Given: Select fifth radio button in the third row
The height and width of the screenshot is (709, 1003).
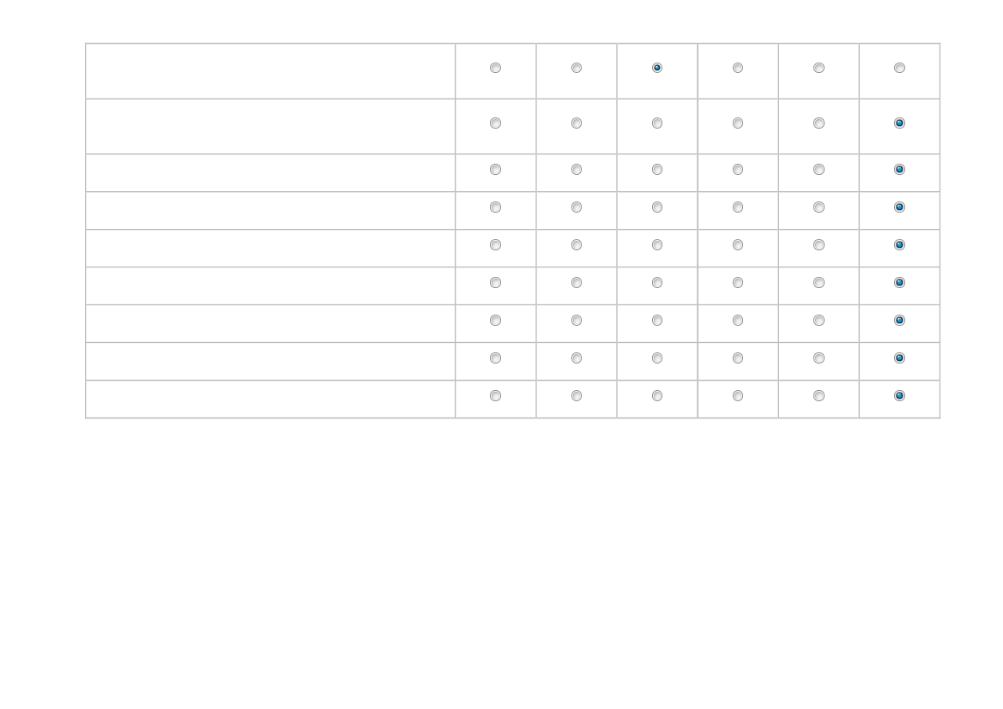Looking at the screenshot, I should pos(819,170).
